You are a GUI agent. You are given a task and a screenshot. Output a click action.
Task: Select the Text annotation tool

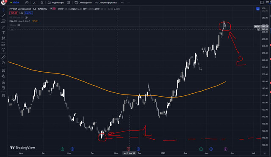coord(3,33)
